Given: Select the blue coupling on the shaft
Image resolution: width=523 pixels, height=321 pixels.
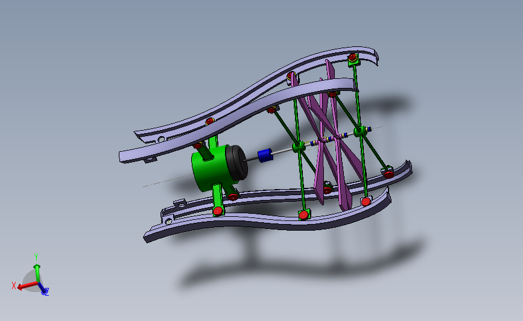Looking at the screenshot, I should (265, 155).
